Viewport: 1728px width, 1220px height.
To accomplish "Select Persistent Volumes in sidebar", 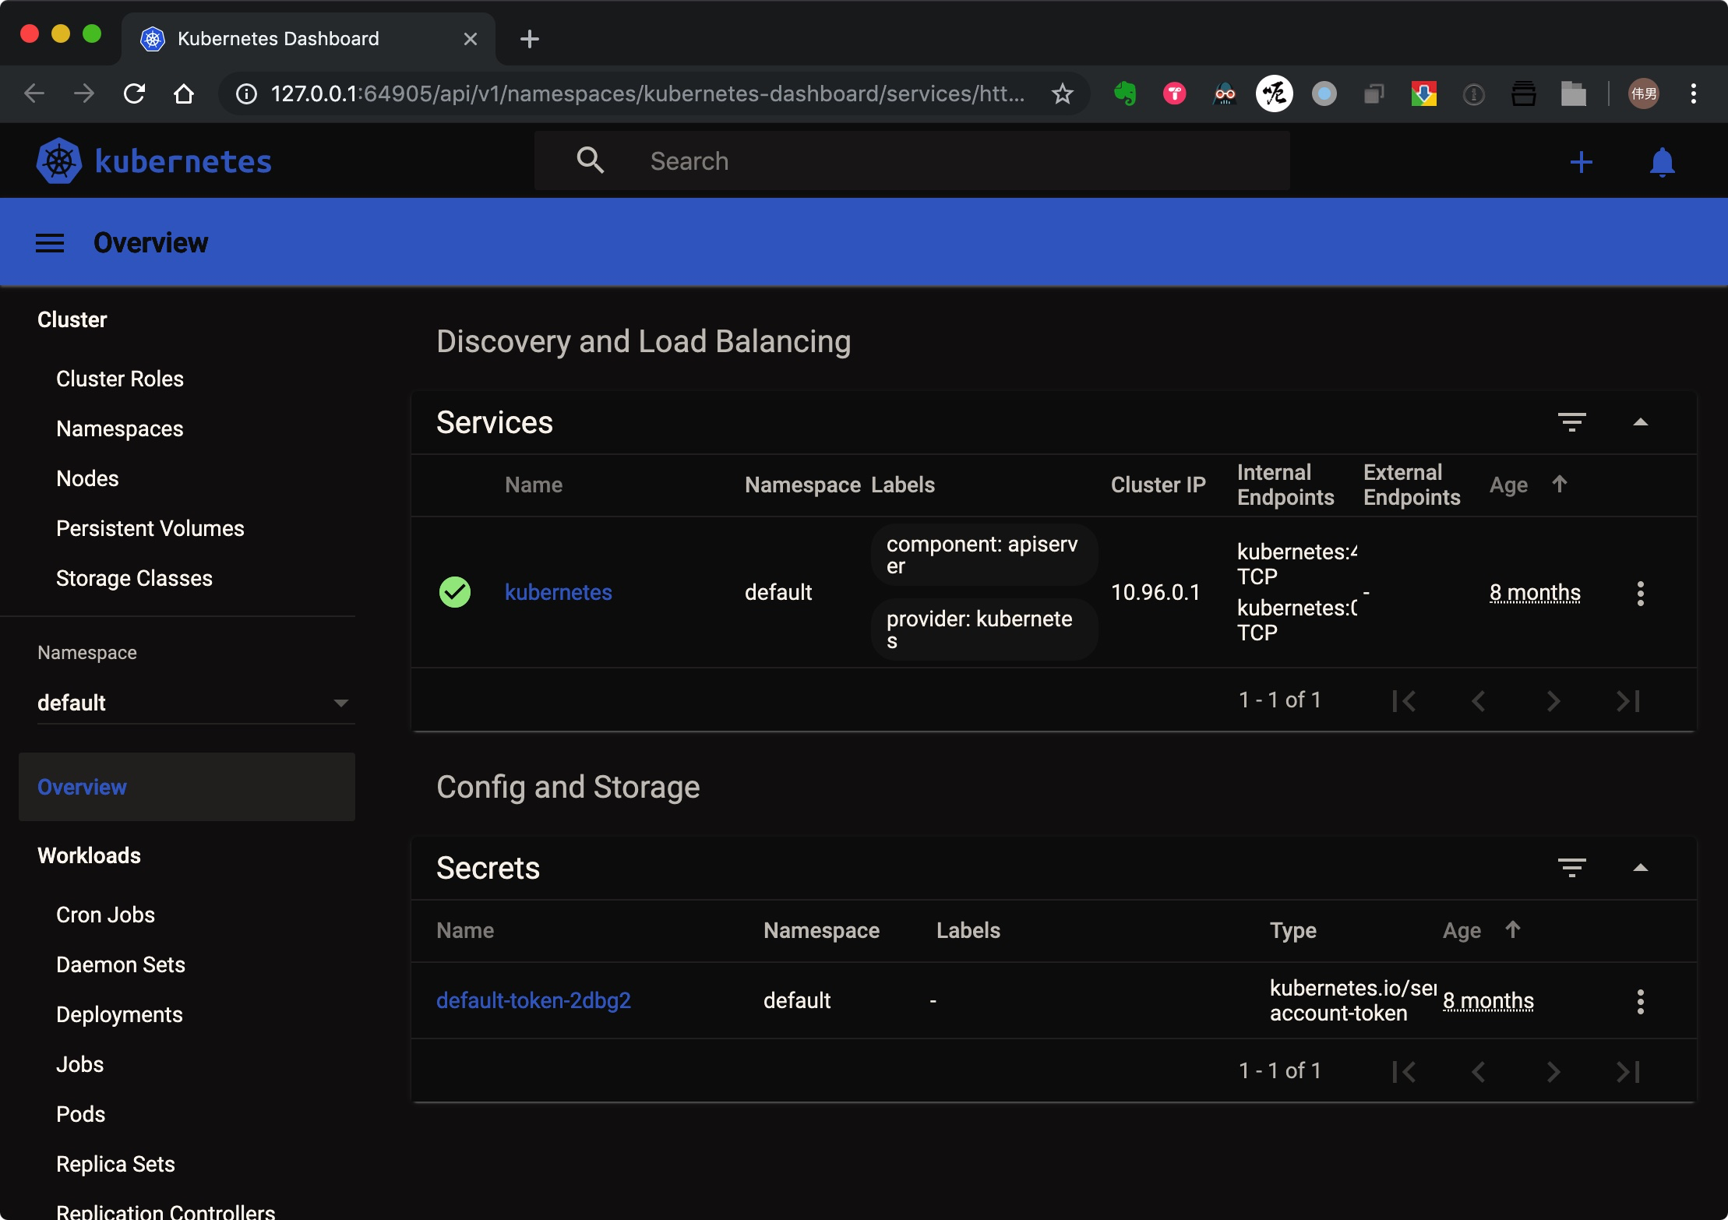I will 150,528.
